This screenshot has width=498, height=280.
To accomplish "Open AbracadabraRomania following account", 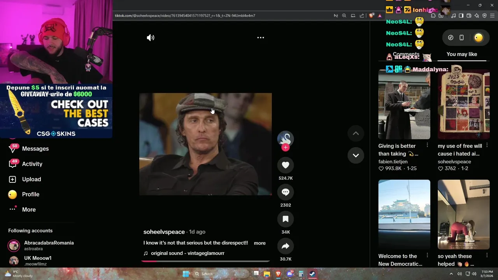I will [x=41, y=245].
